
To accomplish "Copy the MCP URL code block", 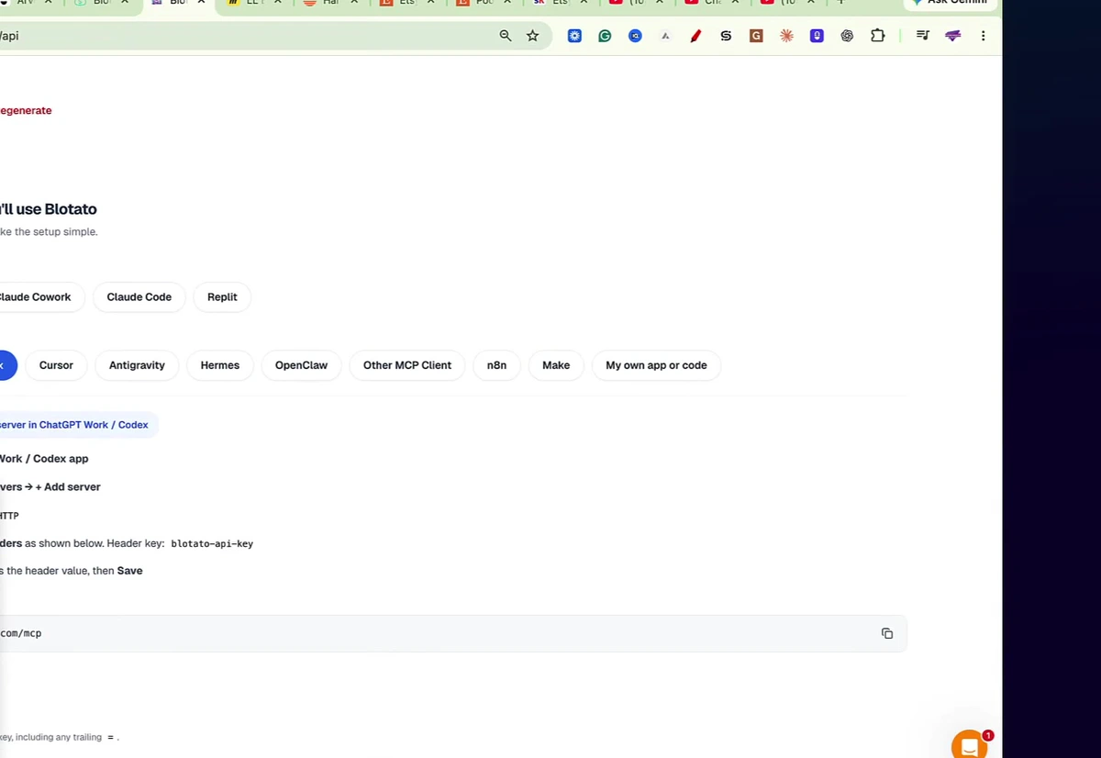I will (x=887, y=633).
